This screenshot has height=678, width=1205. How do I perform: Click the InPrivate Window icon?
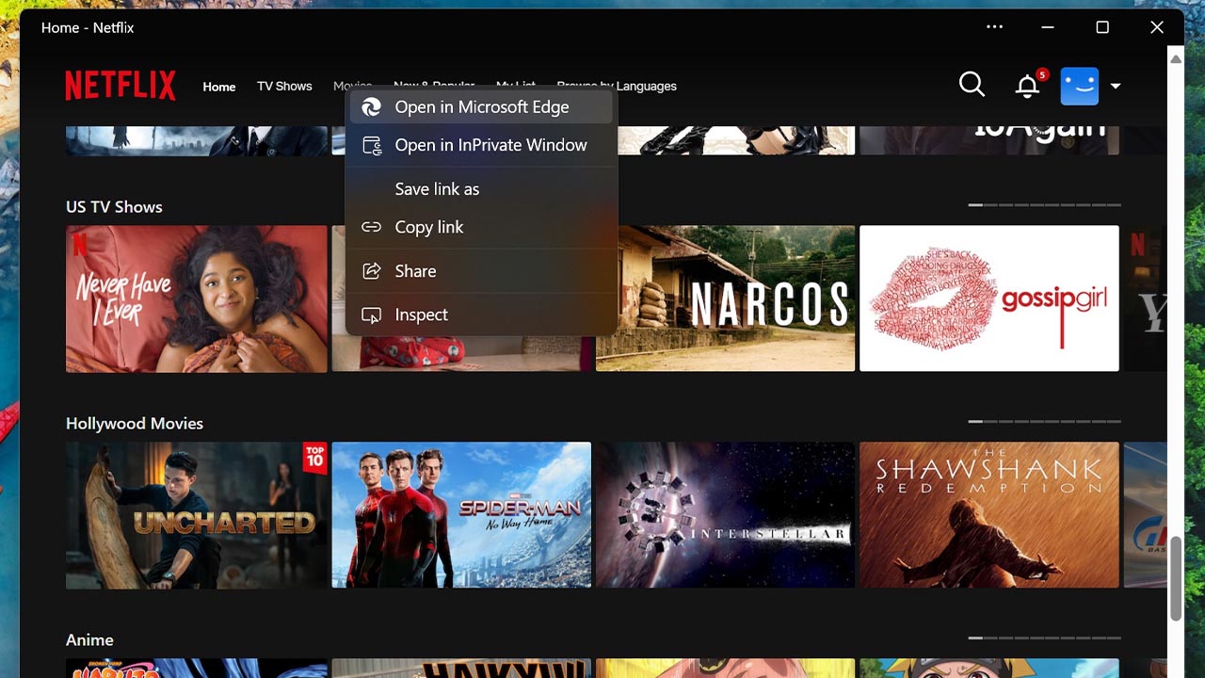point(372,144)
